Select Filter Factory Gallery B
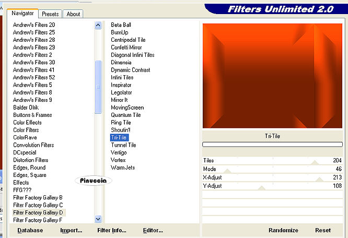This screenshot has width=348, height=238. pos(38,198)
